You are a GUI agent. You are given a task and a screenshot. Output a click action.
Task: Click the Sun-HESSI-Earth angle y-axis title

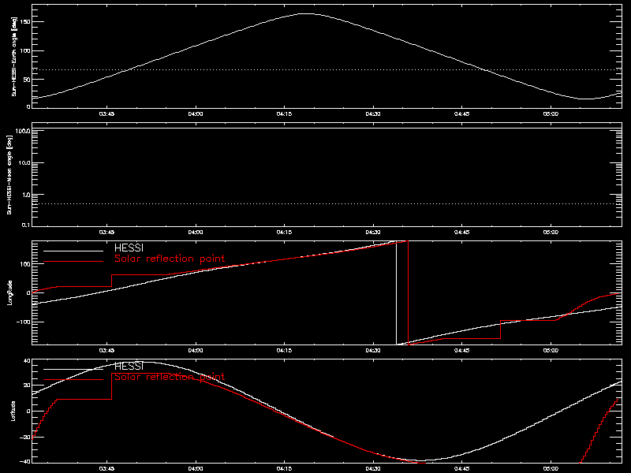tap(14, 56)
